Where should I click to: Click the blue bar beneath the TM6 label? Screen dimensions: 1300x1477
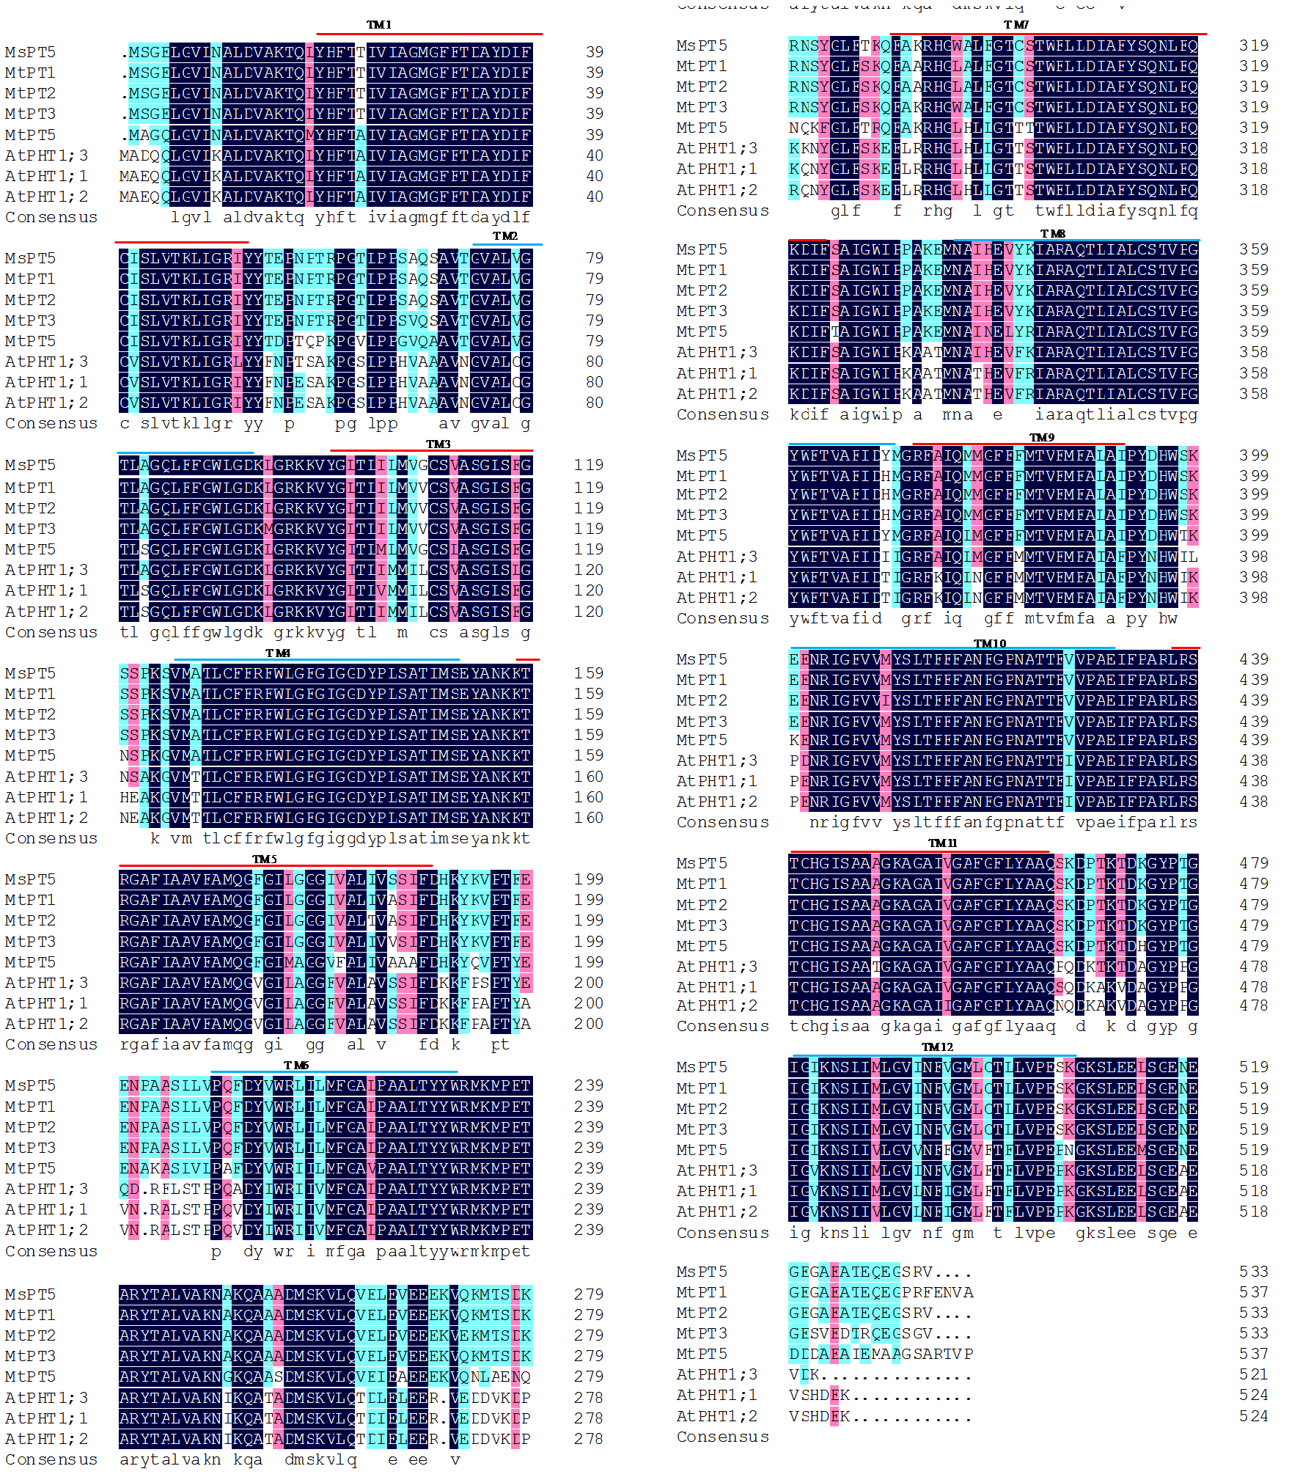point(334,1072)
